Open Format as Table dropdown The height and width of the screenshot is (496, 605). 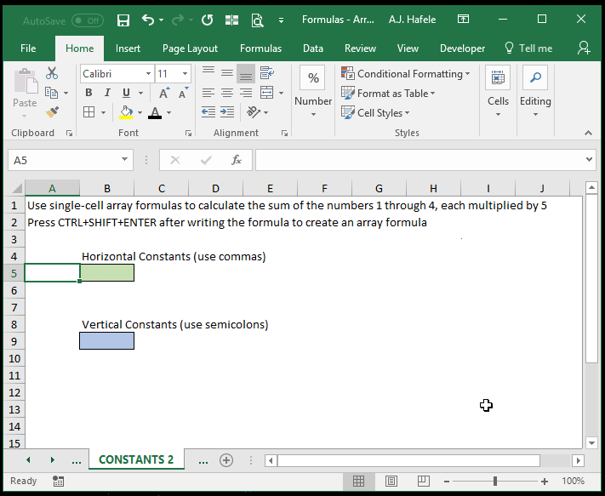pos(388,93)
